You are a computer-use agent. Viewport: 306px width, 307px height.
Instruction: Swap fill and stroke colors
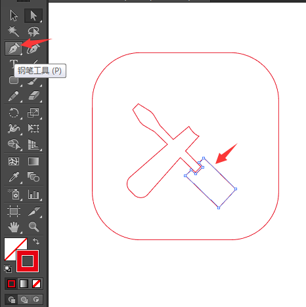[36, 241]
